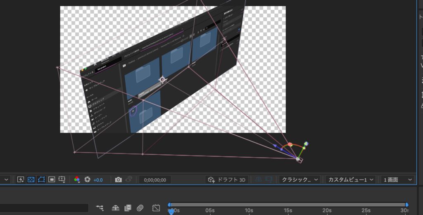The height and width of the screenshot is (215, 423).
Task: Open grid and guide options
Action: tap(62, 180)
